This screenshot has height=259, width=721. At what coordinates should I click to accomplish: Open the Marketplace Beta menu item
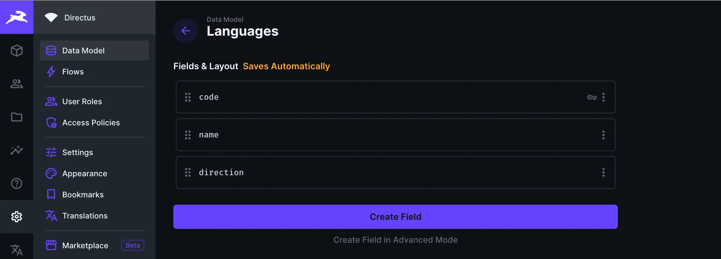click(x=85, y=245)
